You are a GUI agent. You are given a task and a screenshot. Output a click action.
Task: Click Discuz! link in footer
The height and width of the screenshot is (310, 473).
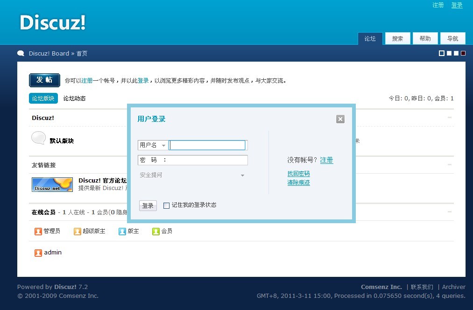[x=65, y=287]
